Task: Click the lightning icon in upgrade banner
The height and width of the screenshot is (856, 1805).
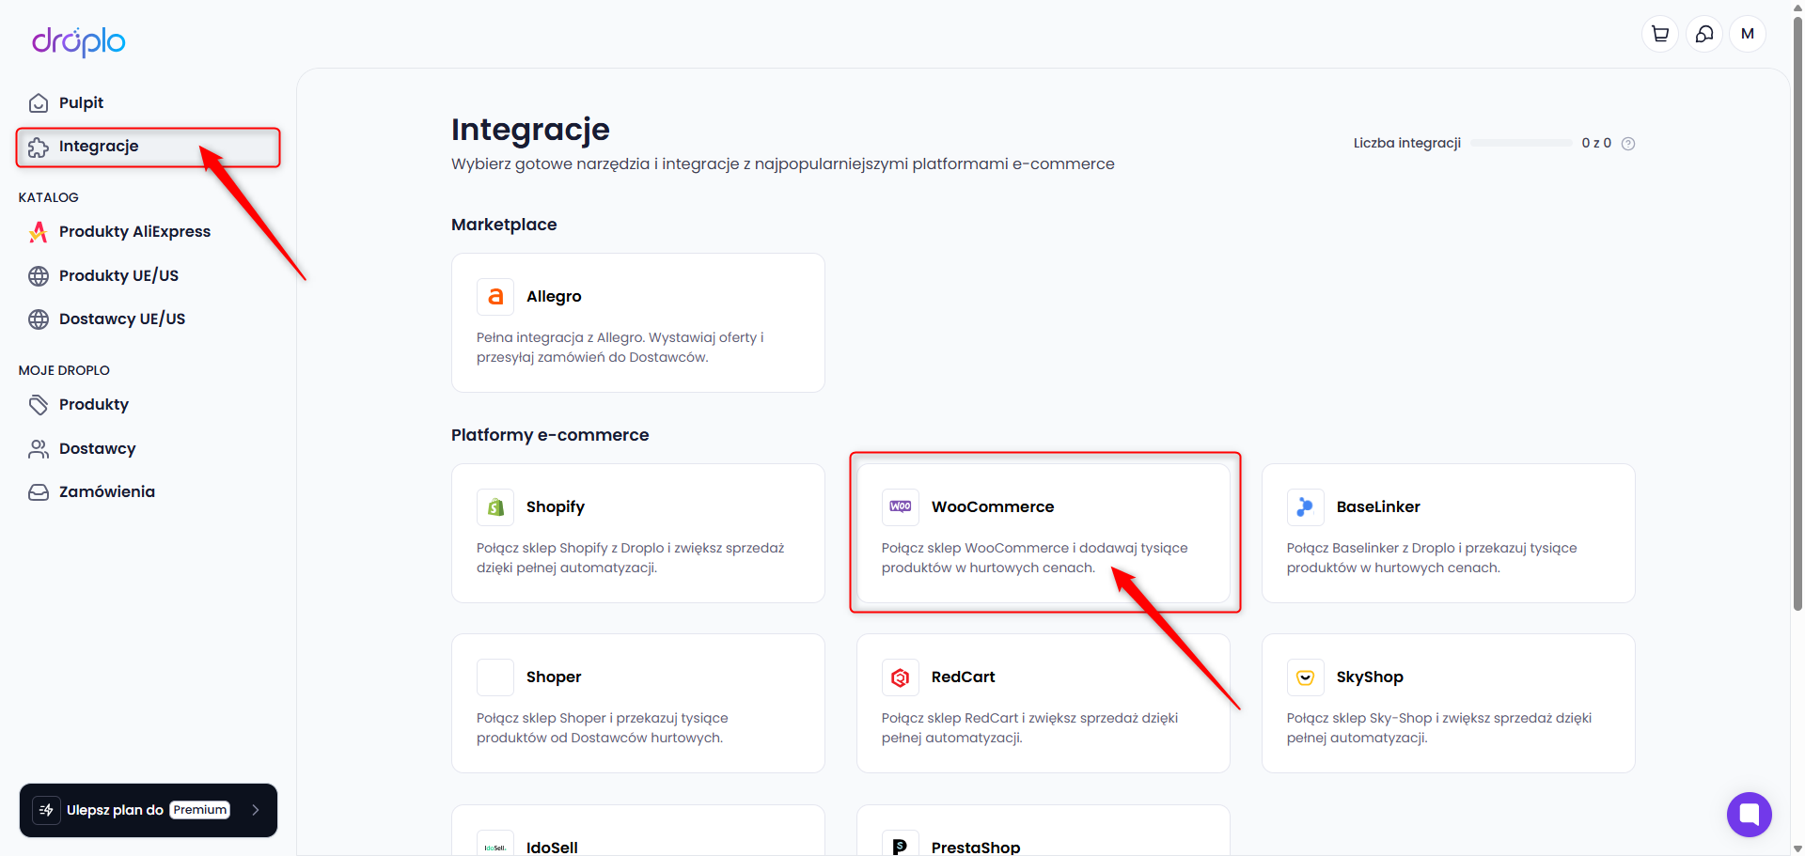Action: (x=47, y=810)
